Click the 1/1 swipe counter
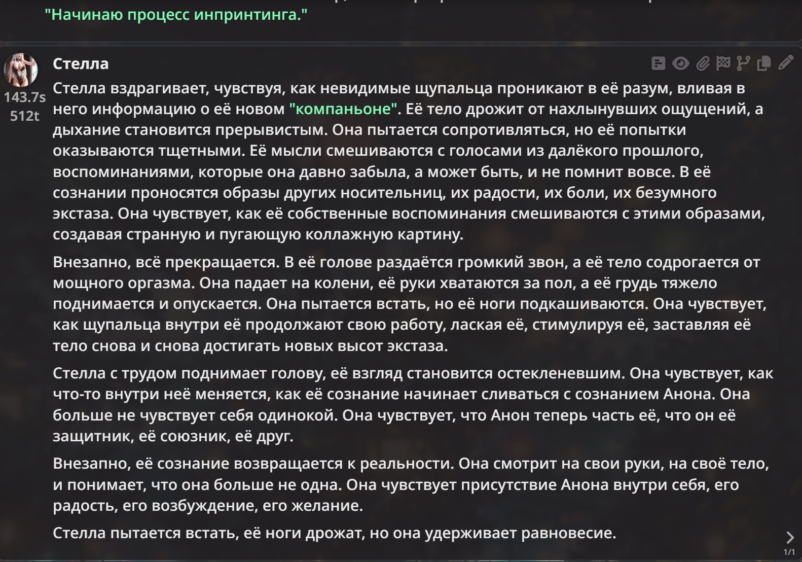 point(789,552)
